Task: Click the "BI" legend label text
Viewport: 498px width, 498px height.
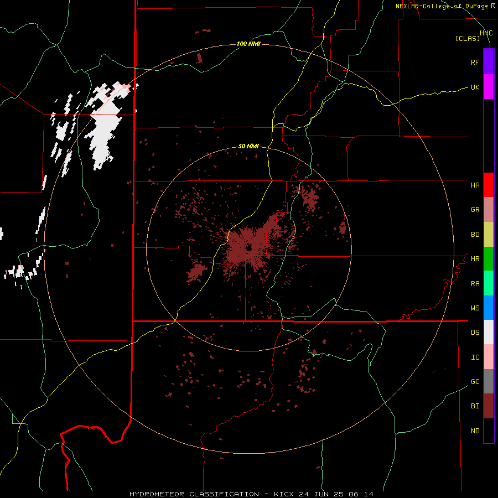Action: (475, 406)
